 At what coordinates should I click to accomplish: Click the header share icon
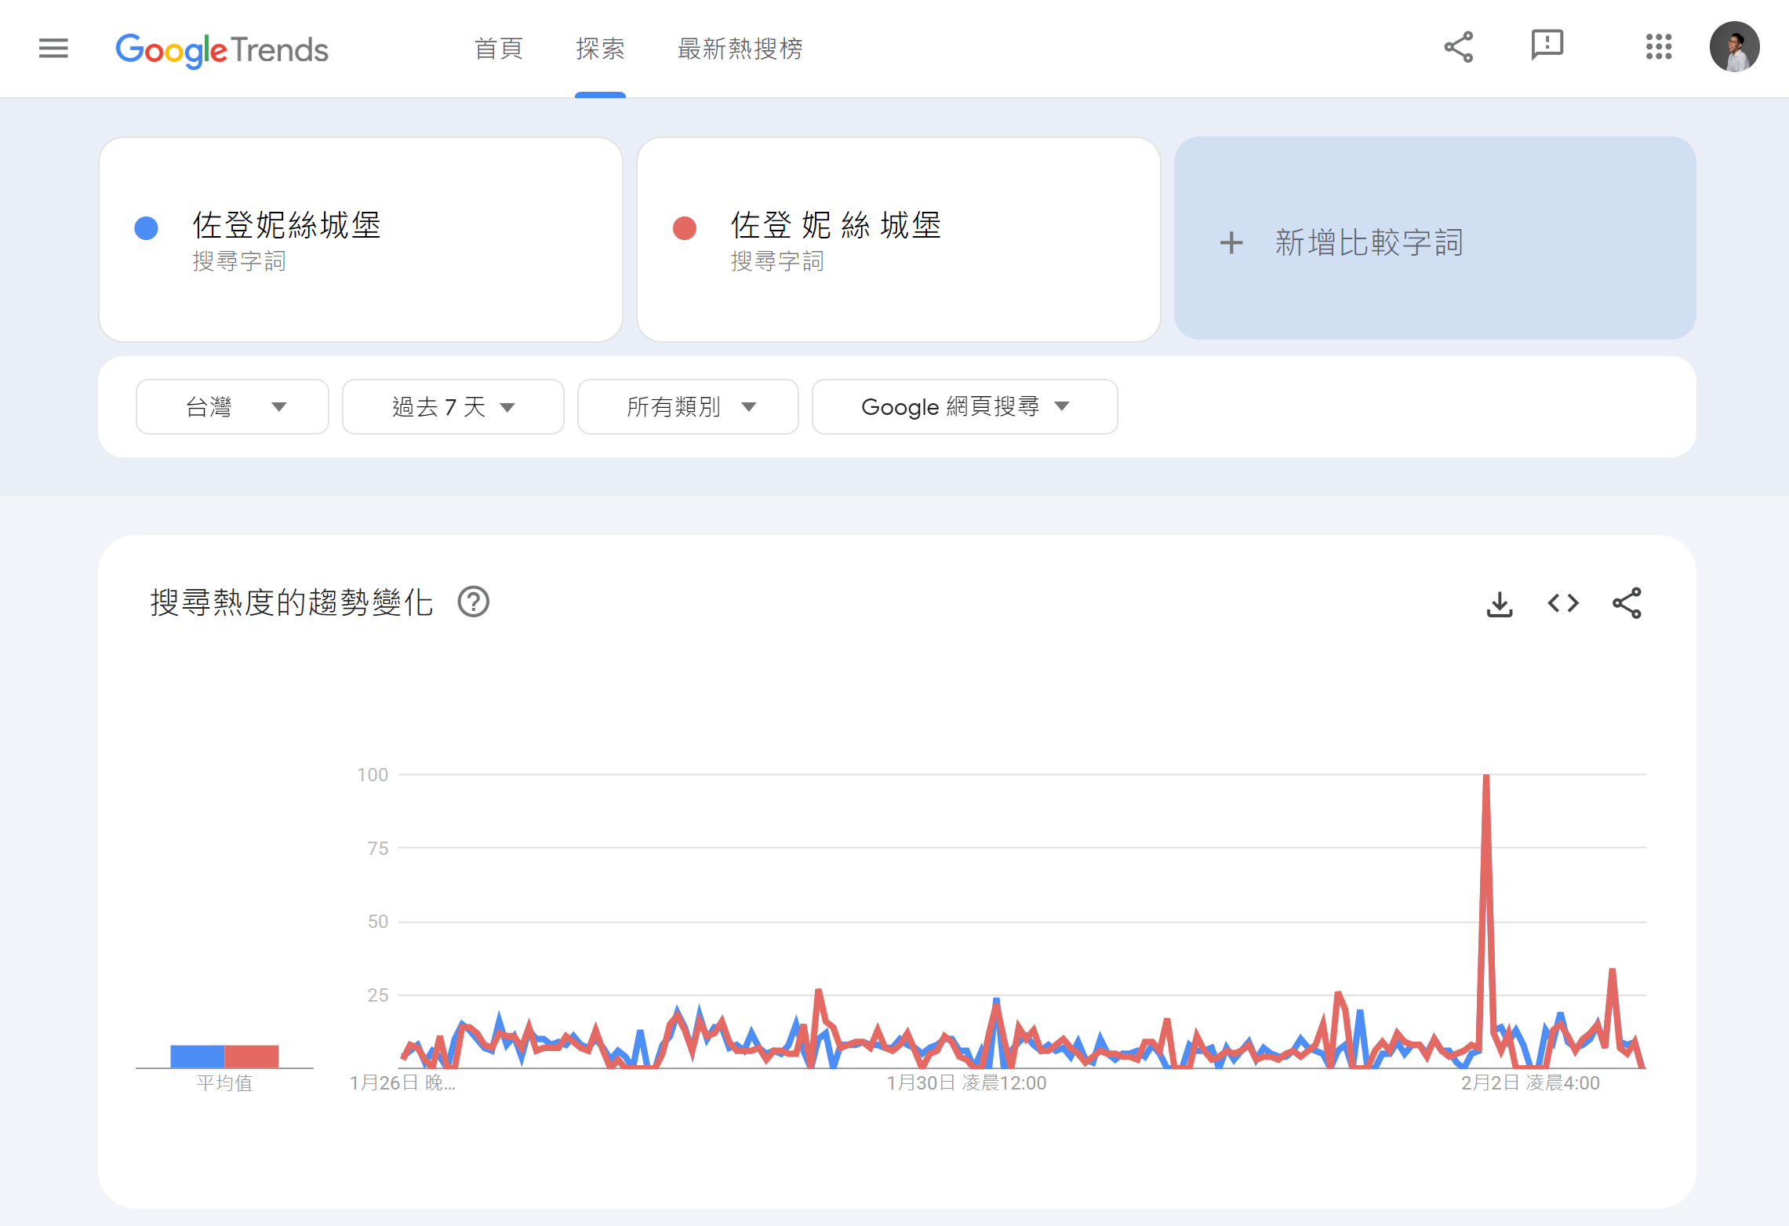(x=1458, y=47)
